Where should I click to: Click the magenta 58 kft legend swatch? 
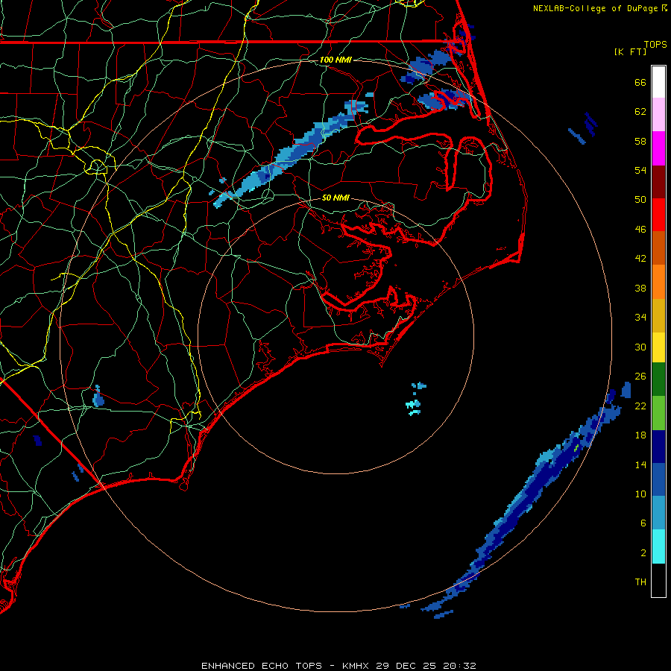pos(658,148)
